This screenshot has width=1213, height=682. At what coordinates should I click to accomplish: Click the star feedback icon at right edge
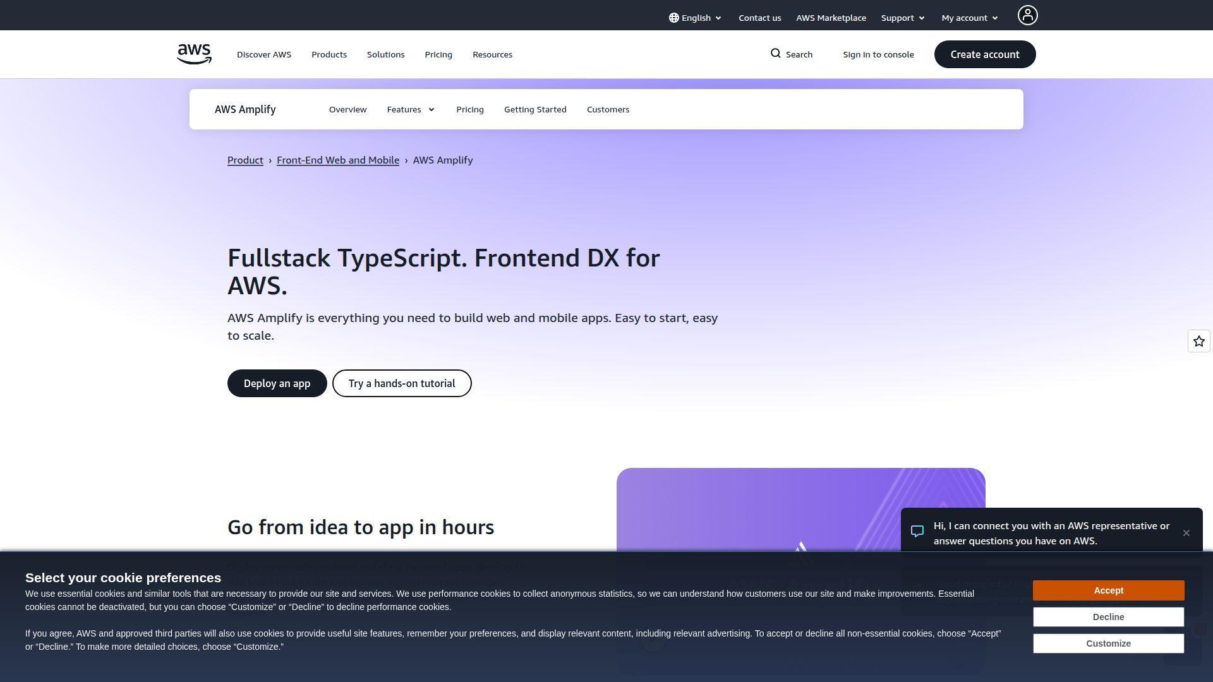pos(1198,342)
